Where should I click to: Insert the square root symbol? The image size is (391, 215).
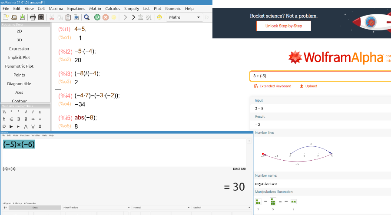[26, 112]
